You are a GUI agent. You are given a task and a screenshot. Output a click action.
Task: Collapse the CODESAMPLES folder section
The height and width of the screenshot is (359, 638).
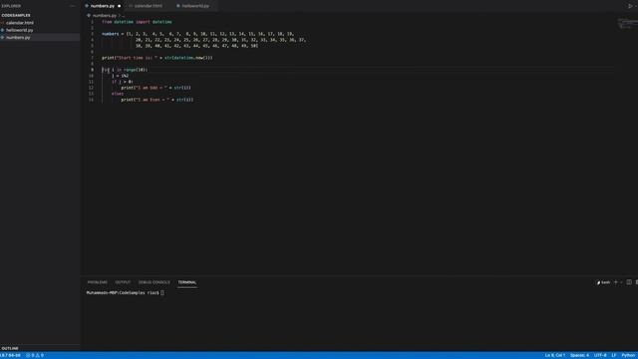(16, 16)
